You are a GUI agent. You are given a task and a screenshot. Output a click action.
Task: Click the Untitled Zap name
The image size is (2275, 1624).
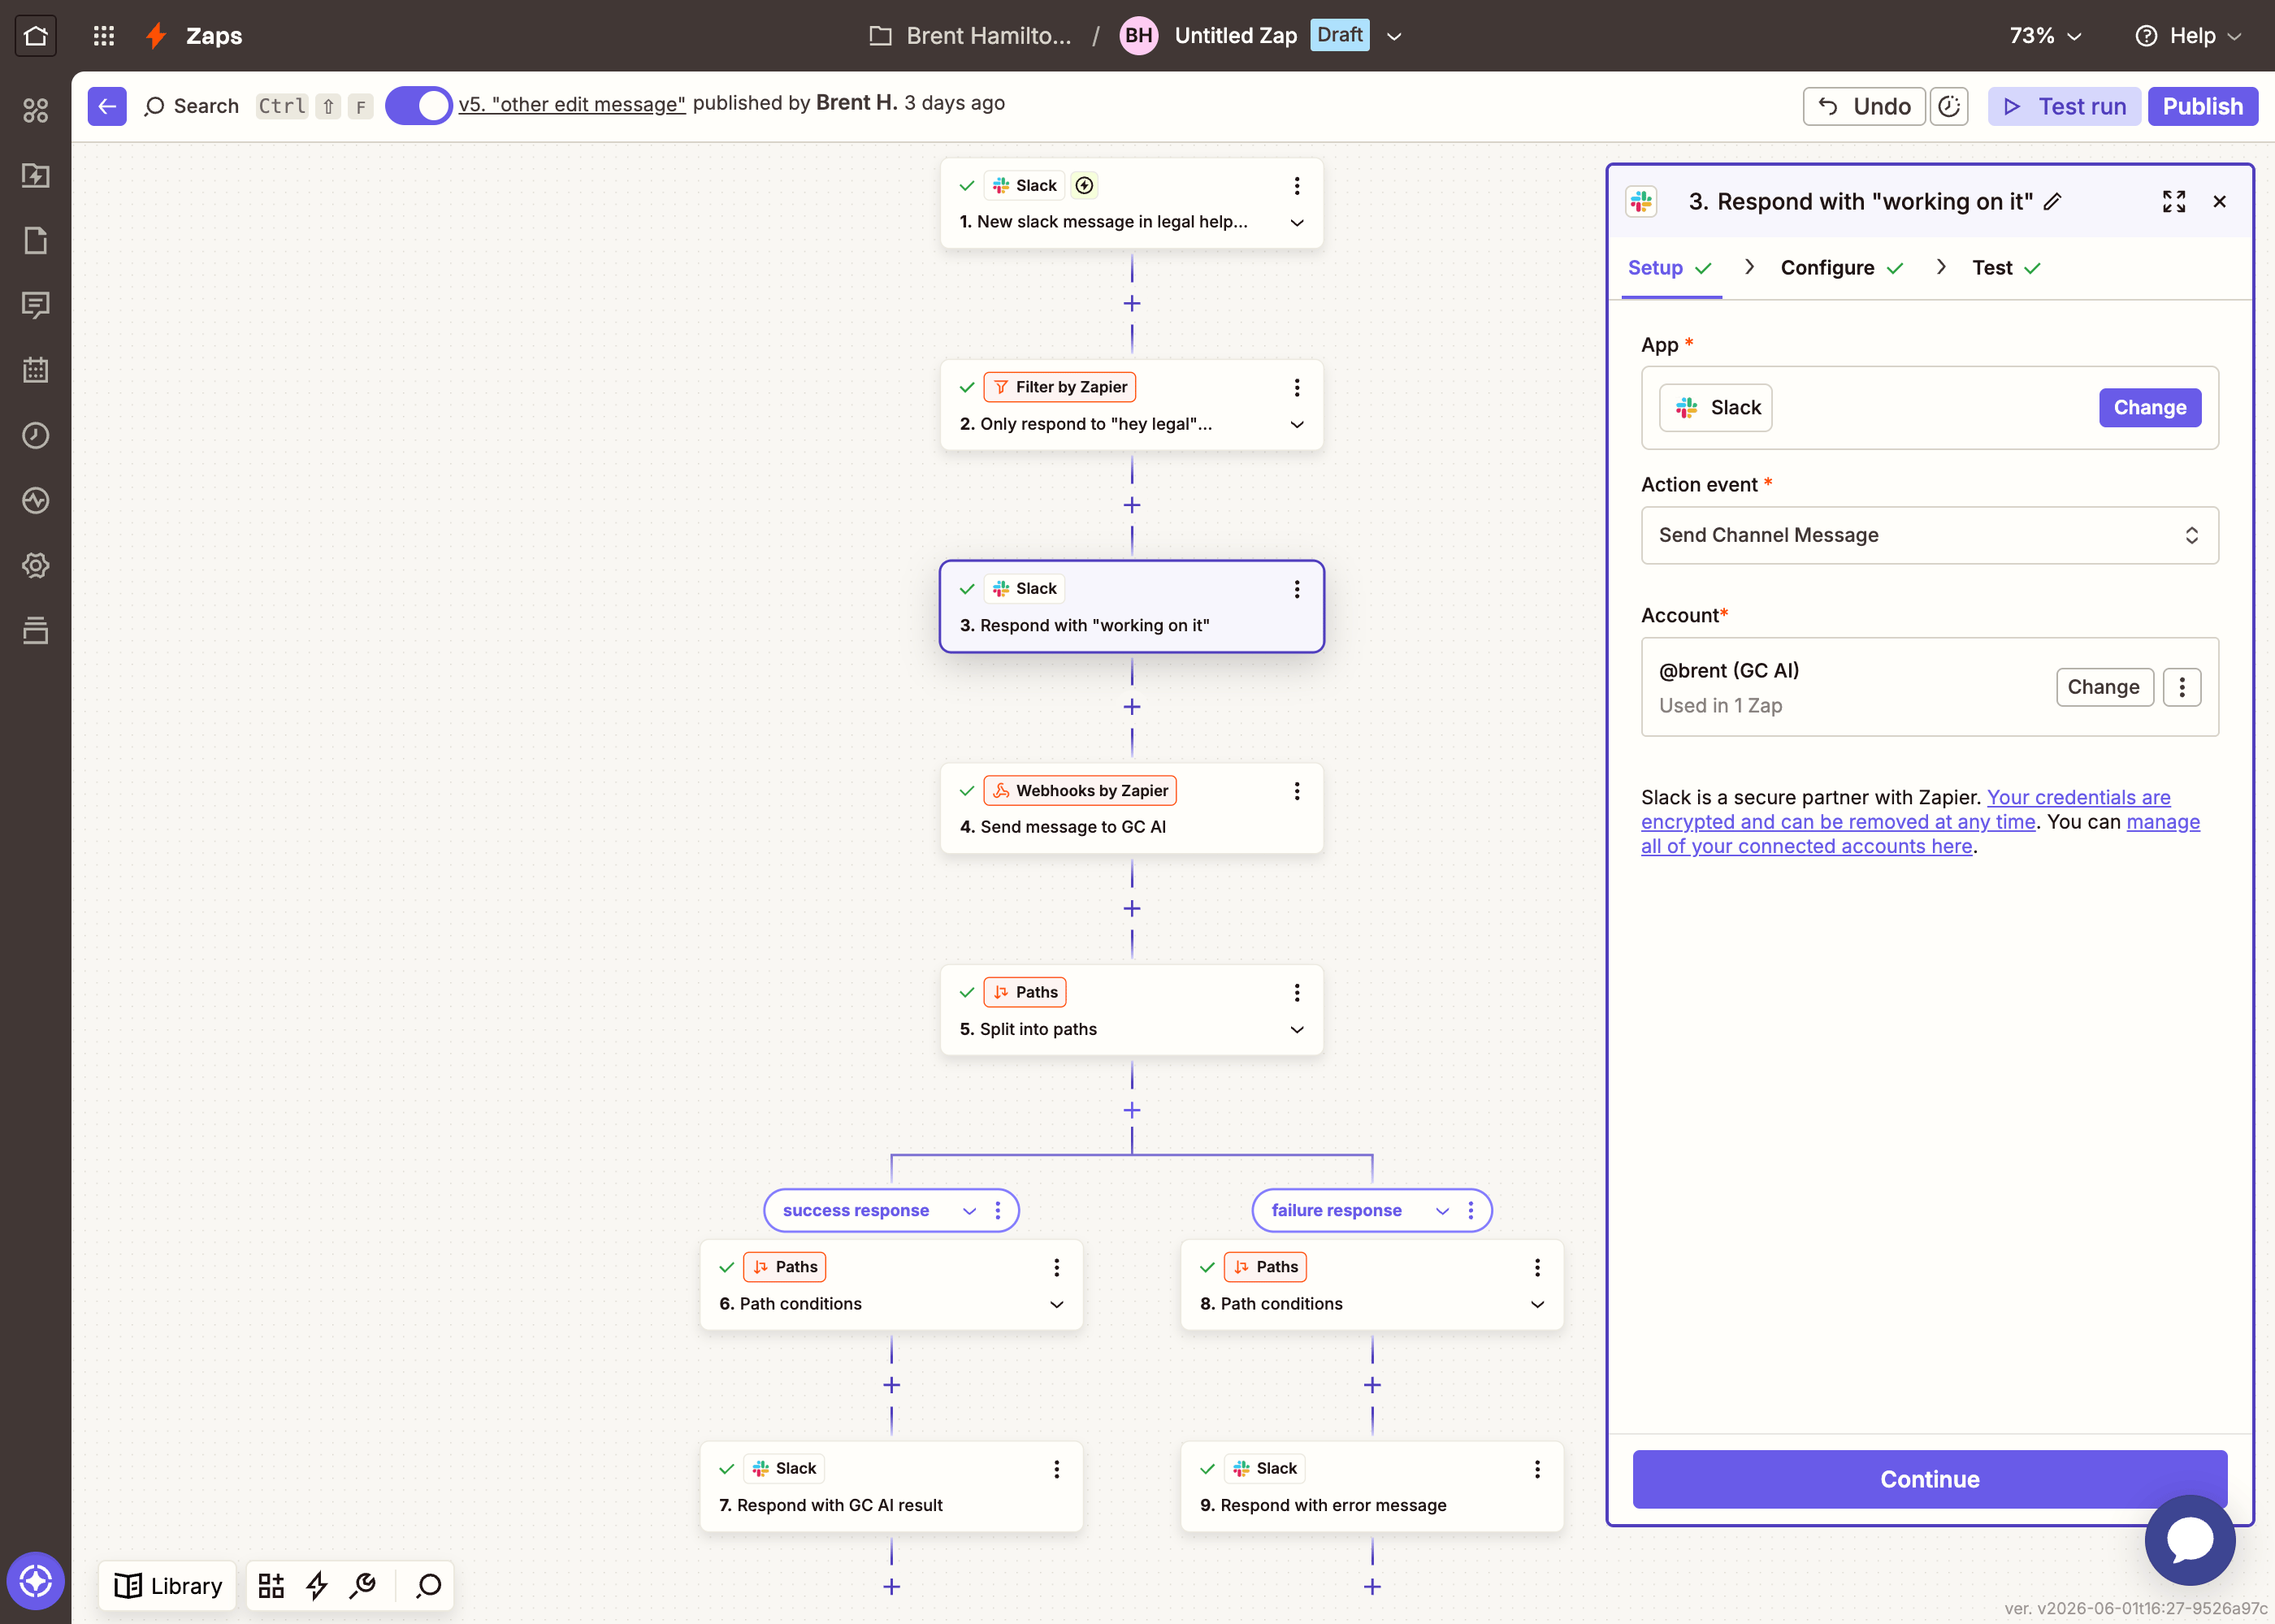click(1235, 36)
